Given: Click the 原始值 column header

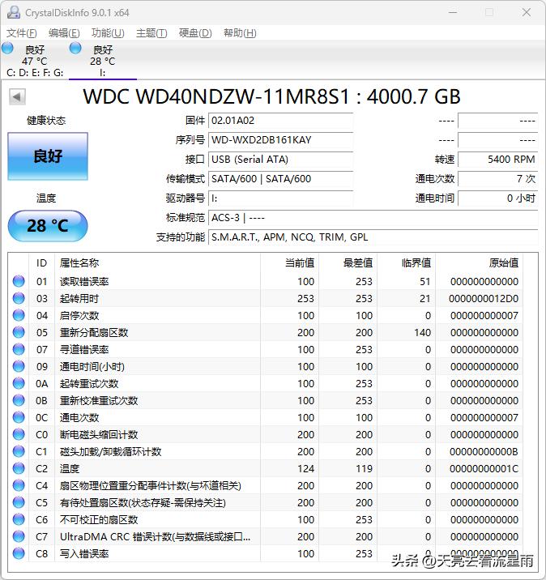Looking at the screenshot, I should coord(479,263).
